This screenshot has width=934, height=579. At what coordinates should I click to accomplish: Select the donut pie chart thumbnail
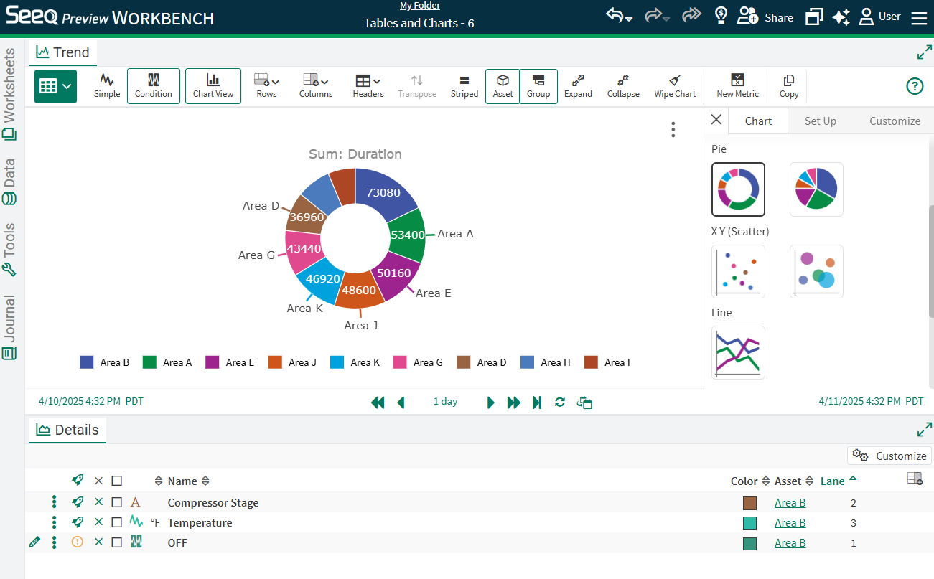point(738,189)
